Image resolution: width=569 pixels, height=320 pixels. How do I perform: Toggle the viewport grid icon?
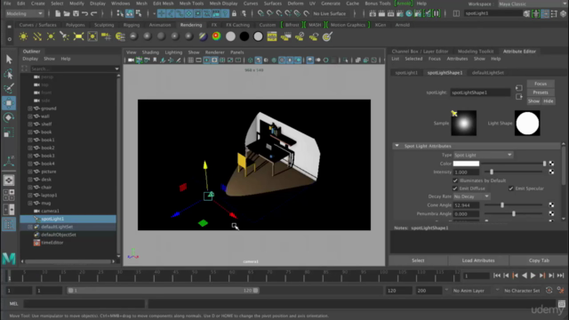190,60
